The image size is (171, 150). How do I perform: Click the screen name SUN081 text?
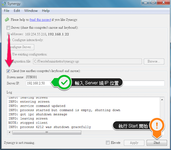pyautogui.click(x=31, y=77)
